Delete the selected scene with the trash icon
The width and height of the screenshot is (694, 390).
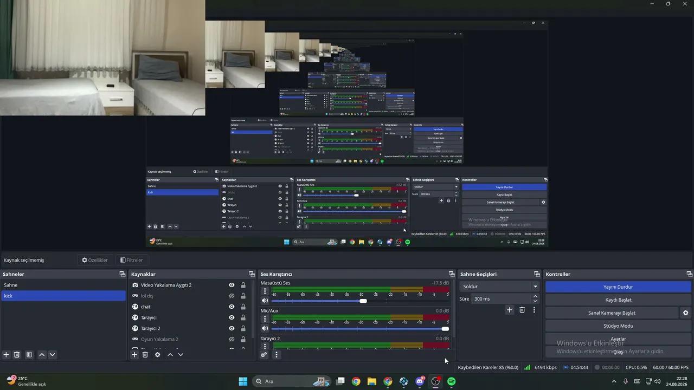(x=17, y=355)
